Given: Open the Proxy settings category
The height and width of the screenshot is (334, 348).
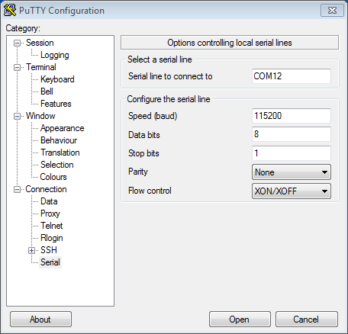Looking at the screenshot, I should pos(50,214).
